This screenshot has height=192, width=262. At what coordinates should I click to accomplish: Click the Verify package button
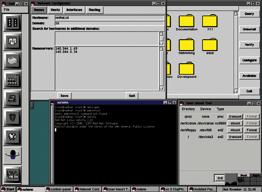pyautogui.click(x=249, y=45)
